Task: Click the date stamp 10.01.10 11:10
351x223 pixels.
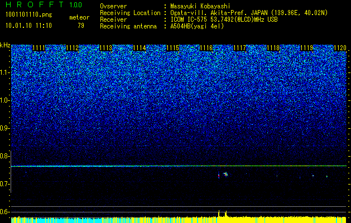Action: point(28,26)
